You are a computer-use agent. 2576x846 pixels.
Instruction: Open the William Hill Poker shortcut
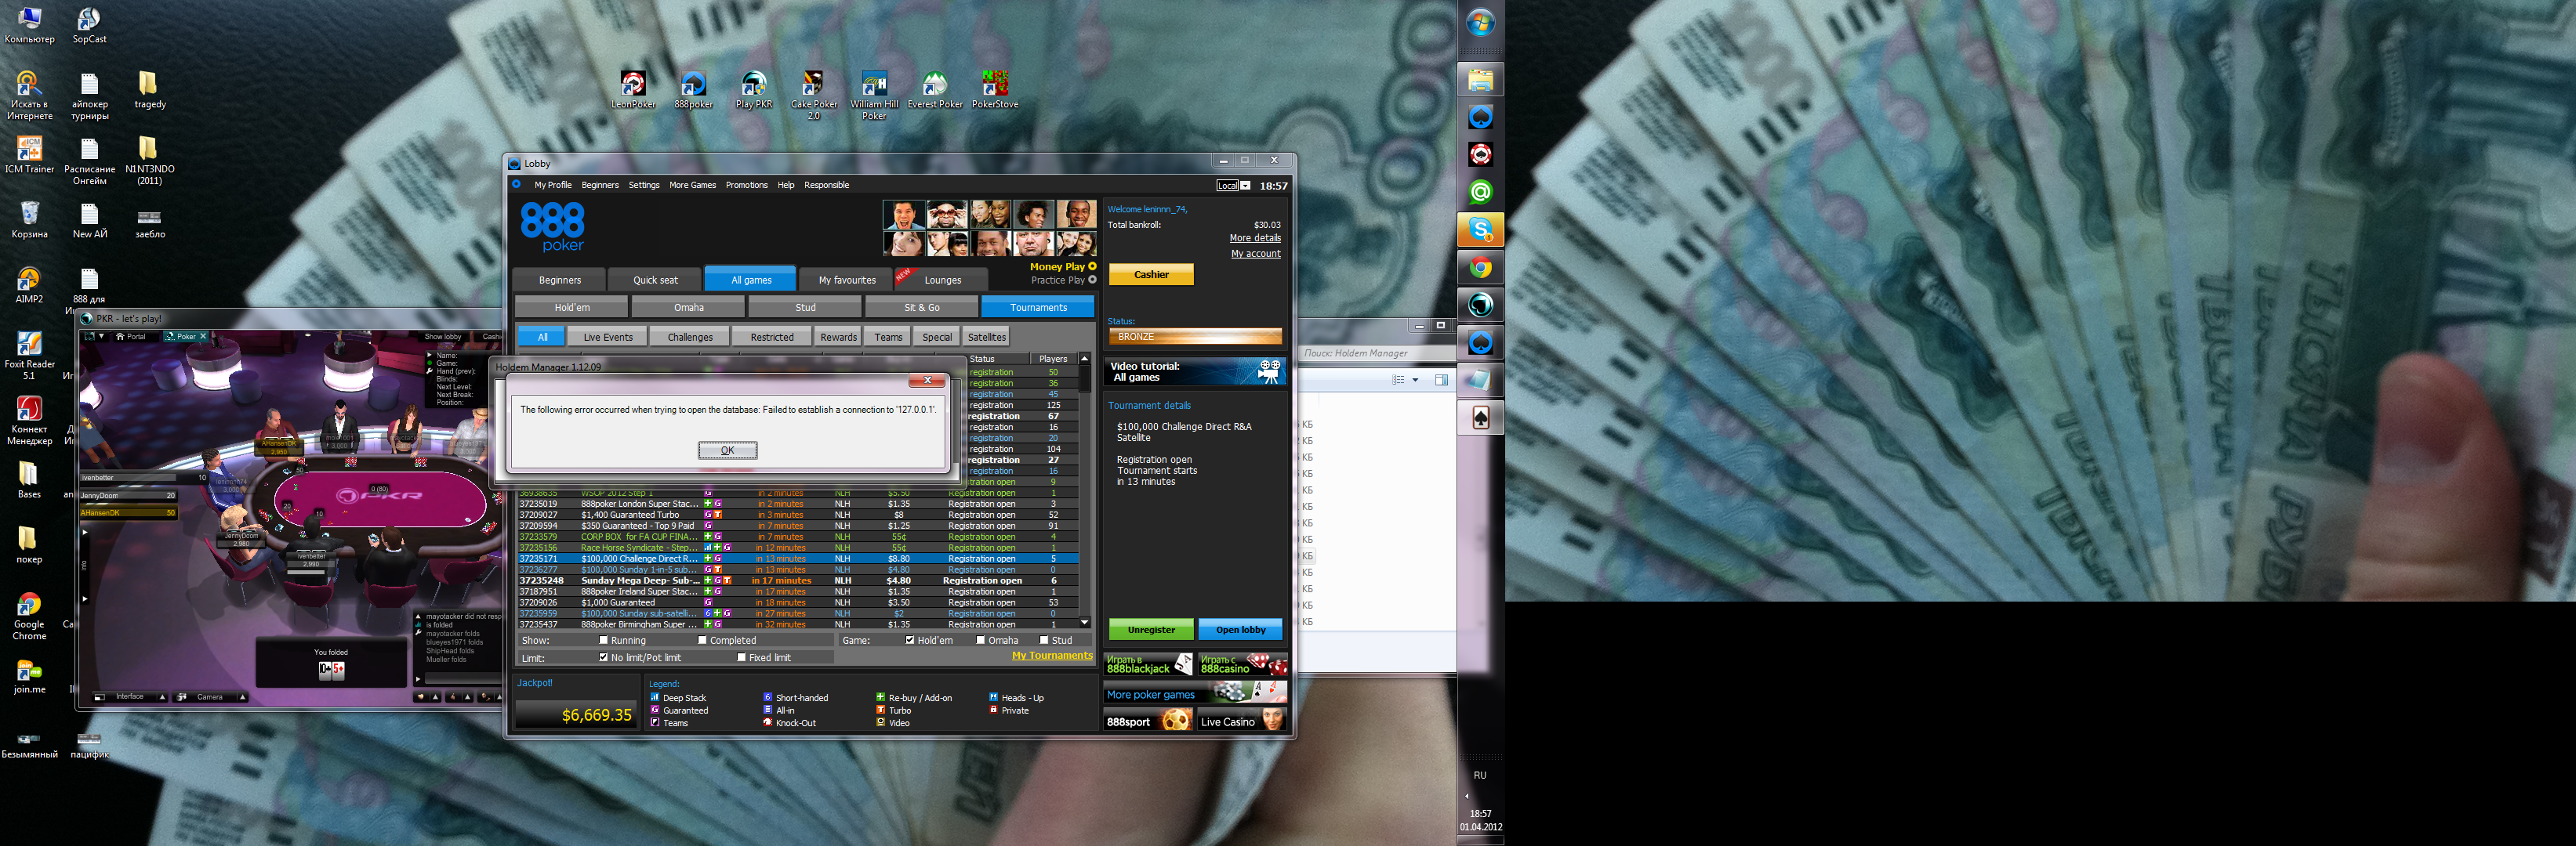(874, 85)
